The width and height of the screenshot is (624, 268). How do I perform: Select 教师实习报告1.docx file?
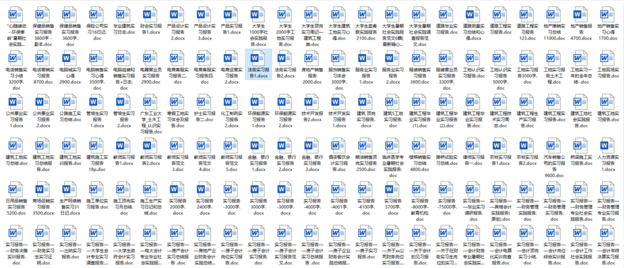click(x=121, y=146)
